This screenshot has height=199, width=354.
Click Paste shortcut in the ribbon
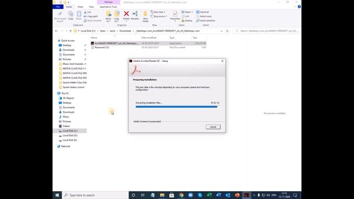(x=92, y=20)
